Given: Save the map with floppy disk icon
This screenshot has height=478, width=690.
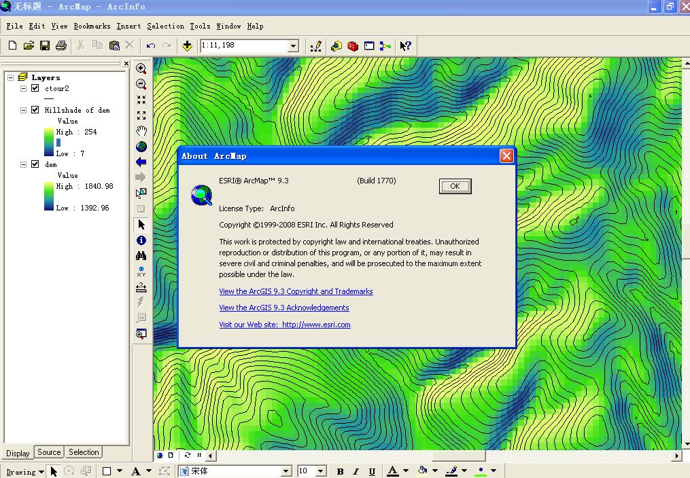Looking at the screenshot, I should (45, 45).
